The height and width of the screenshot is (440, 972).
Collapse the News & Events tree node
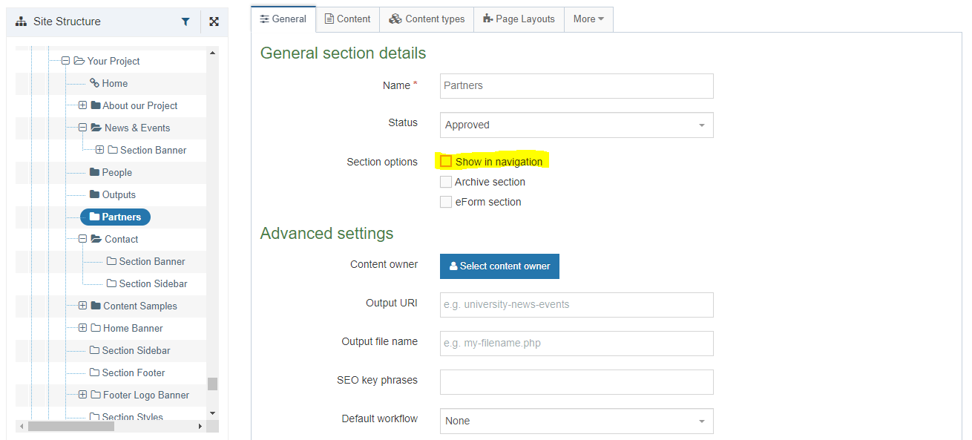pos(82,128)
